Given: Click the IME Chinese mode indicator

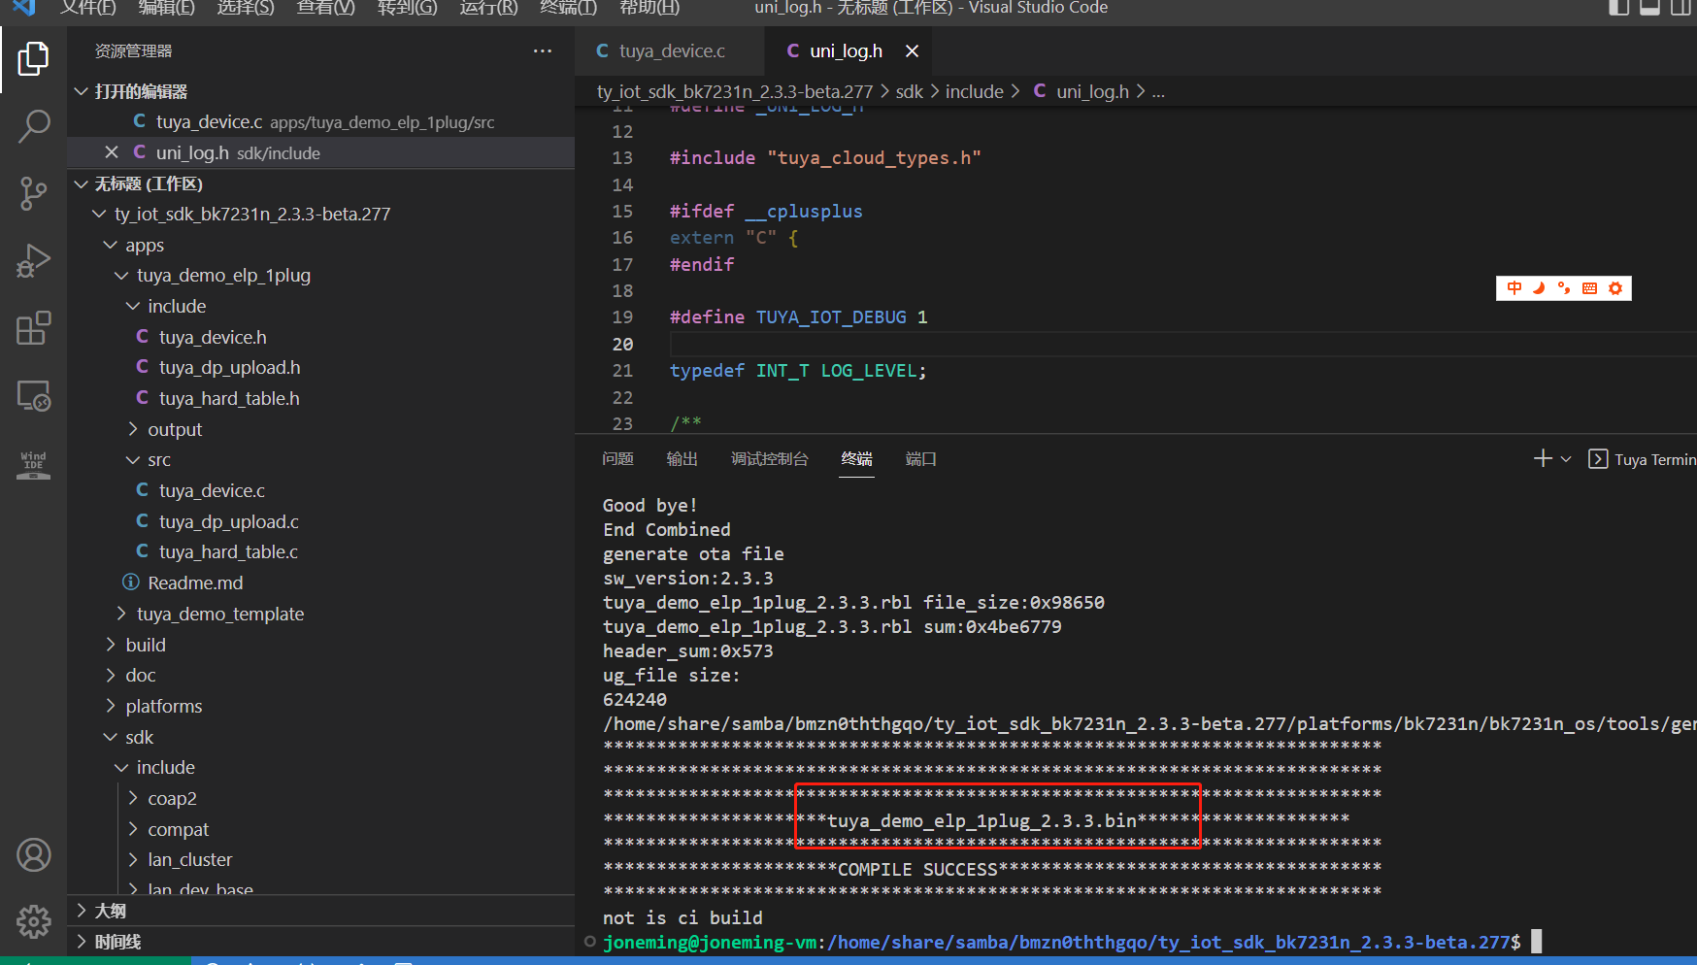Looking at the screenshot, I should pos(1514,288).
